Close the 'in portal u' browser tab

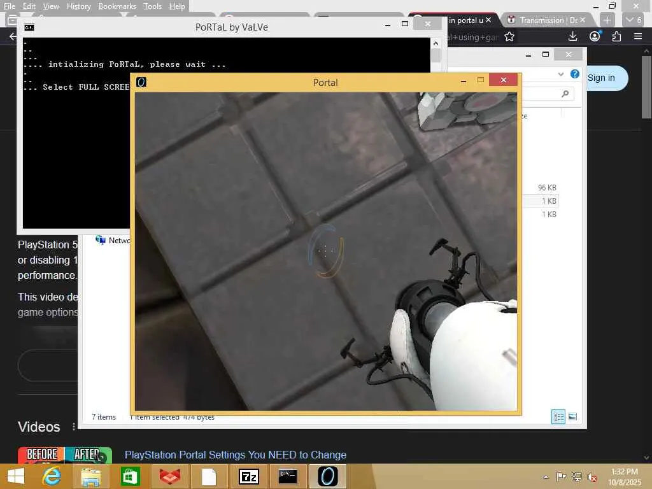pos(488,20)
